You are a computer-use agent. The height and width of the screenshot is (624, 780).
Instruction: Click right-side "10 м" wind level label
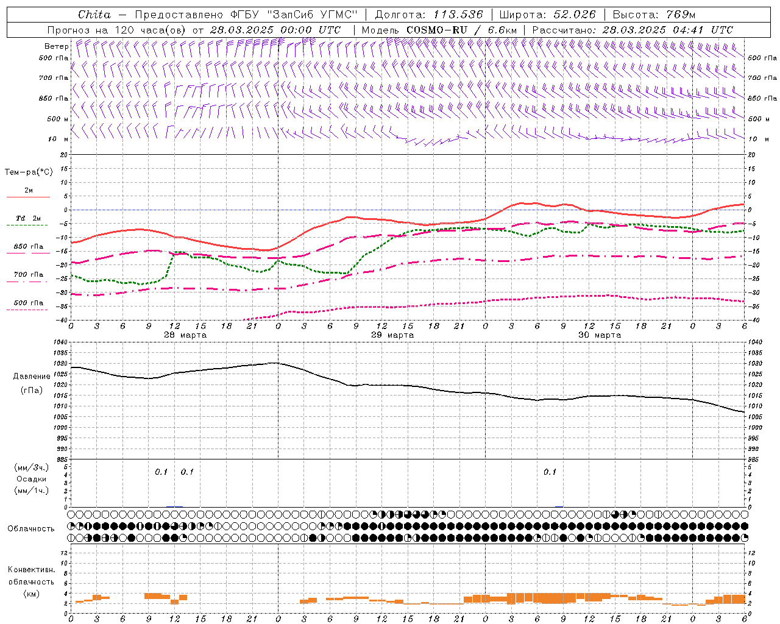point(757,139)
